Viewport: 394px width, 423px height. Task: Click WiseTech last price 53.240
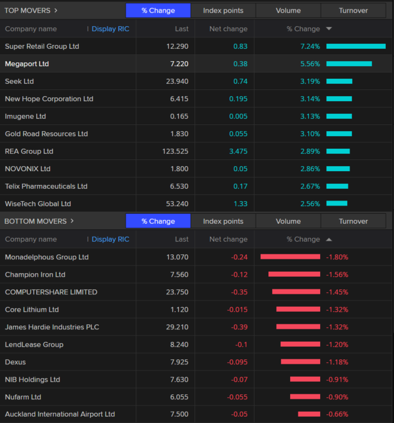177,204
